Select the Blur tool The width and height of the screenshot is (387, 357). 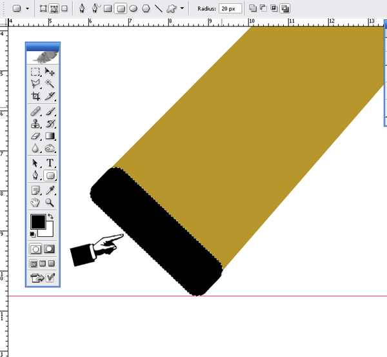(35, 148)
